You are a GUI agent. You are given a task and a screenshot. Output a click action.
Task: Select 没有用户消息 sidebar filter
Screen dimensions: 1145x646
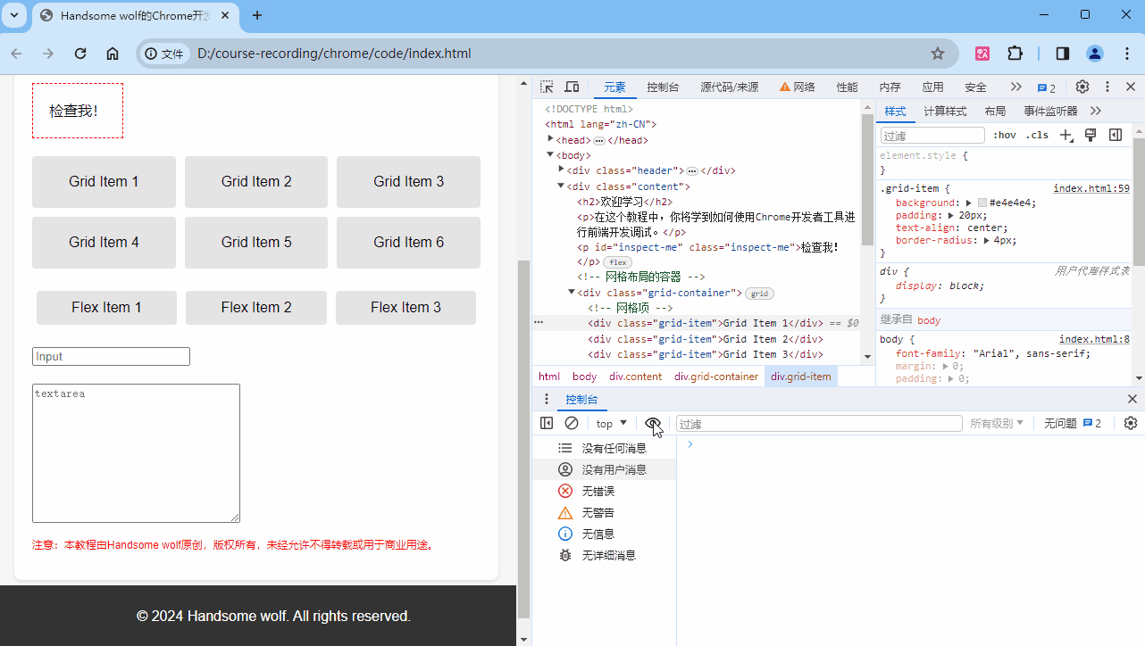604,469
